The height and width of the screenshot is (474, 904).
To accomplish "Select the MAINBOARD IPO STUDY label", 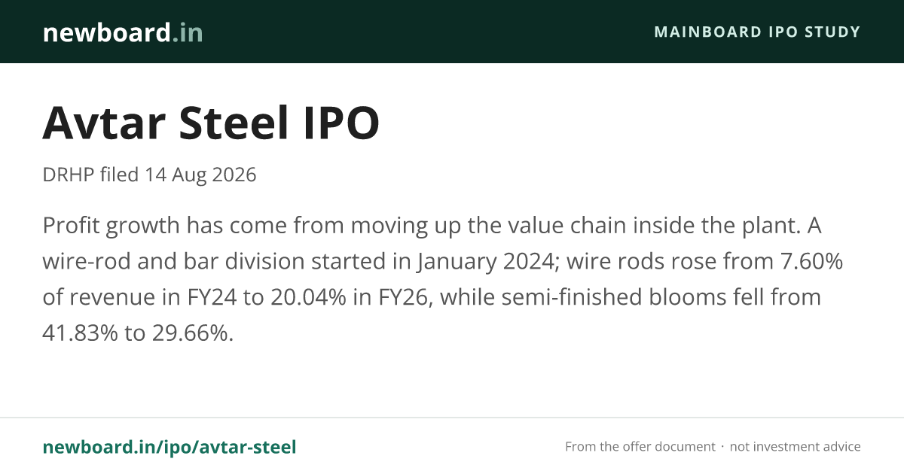I will pyautogui.click(x=757, y=32).
